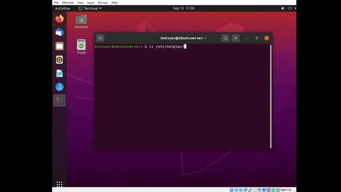Open the Trash icon on desktop

[x=82, y=47]
